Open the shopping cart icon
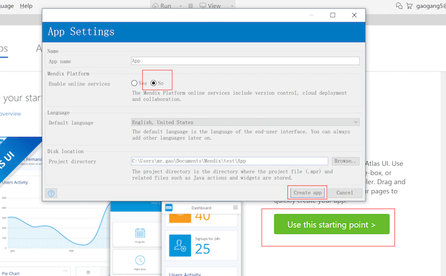 tap(409, 6)
